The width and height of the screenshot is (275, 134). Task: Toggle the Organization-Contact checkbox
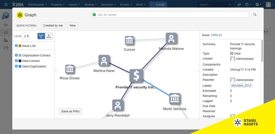16,55
